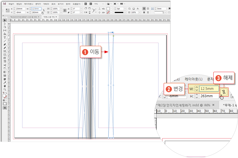Viewport: 238px width, 158px height.
Task: Select the Scissors tool
Action: [5, 65]
